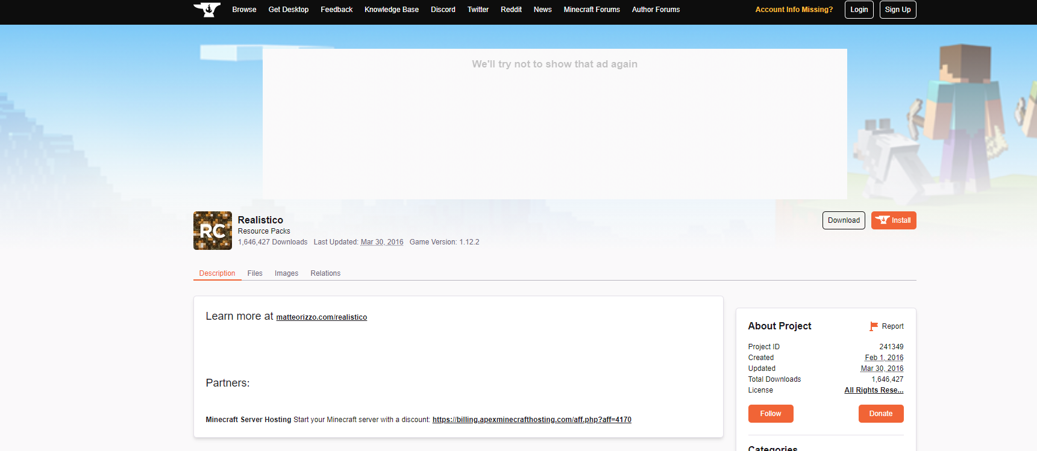This screenshot has width=1037, height=451.
Task: Click the orange Report flag icon
Action: tap(874, 326)
